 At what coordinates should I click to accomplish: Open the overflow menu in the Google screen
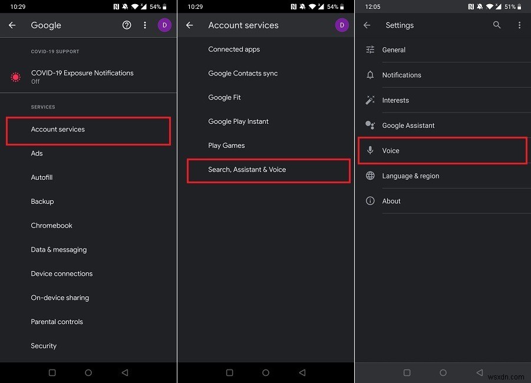(x=145, y=25)
